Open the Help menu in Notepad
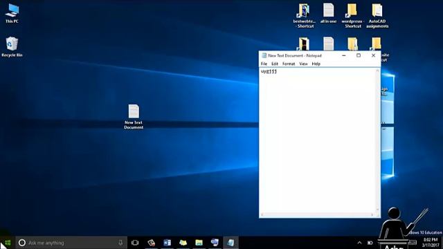 click(x=316, y=64)
